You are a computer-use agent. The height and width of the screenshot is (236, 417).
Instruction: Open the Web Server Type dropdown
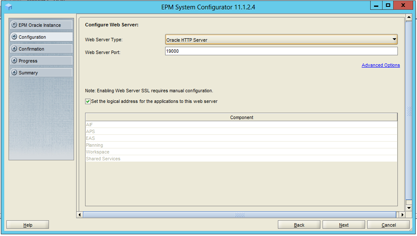[x=281, y=39]
